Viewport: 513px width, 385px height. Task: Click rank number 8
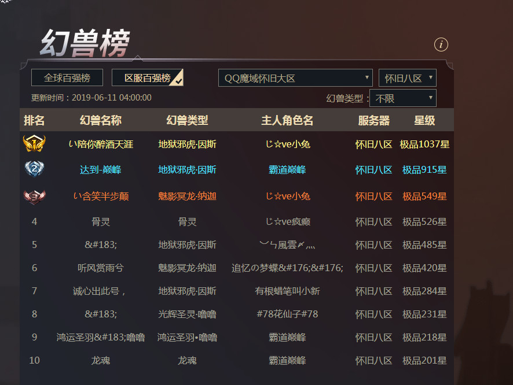[x=34, y=314]
